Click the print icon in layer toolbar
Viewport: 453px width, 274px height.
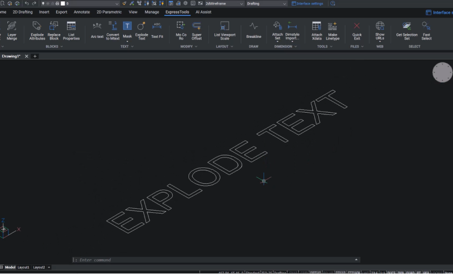coord(57,3)
